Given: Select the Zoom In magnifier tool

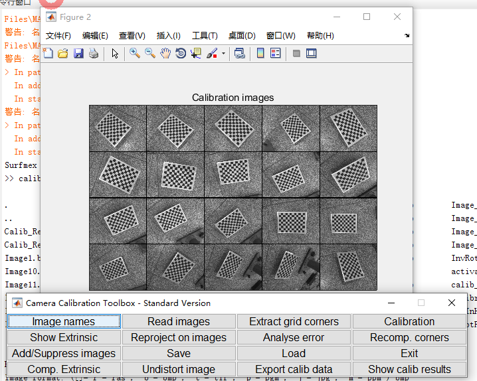Looking at the screenshot, I should tap(135, 54).
